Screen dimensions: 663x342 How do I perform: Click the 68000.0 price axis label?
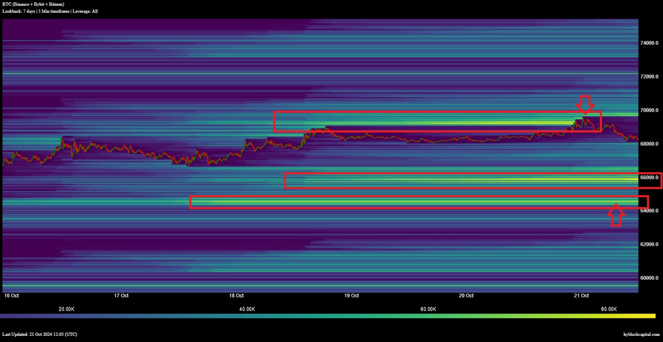(x=650, y=144)
